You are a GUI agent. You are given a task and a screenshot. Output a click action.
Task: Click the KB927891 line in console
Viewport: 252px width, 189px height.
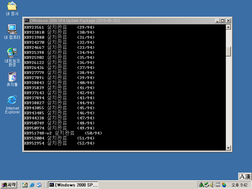[x=59, y=77]
